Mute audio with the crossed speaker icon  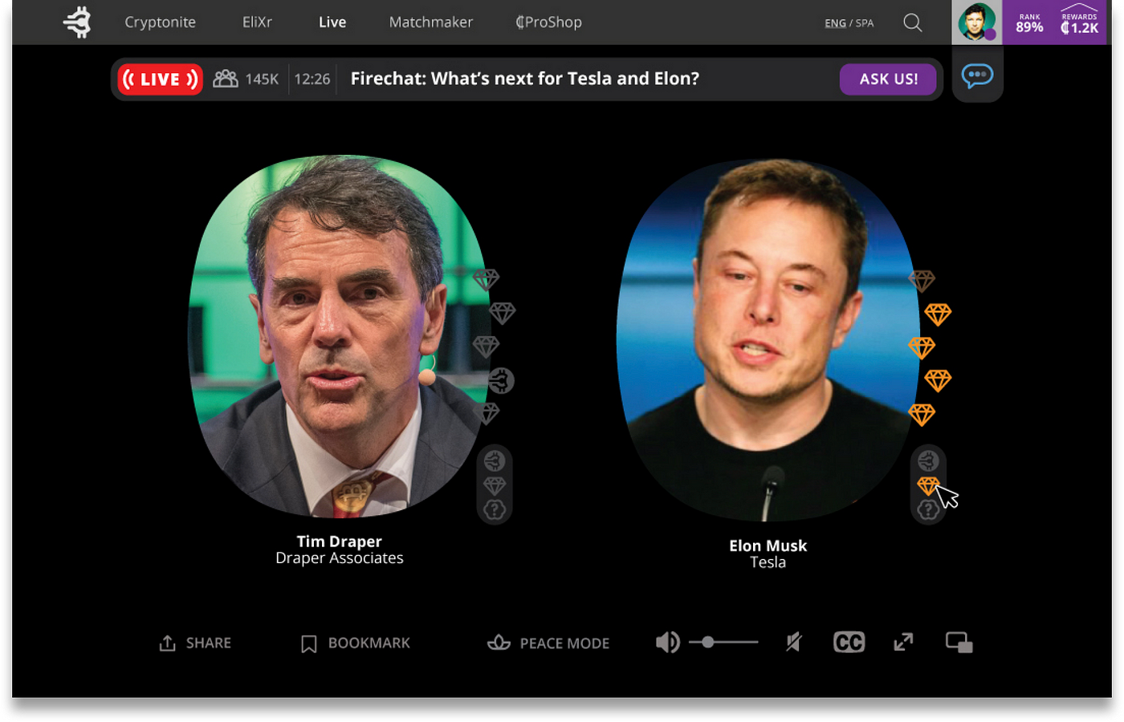click(x=794, y=643)
